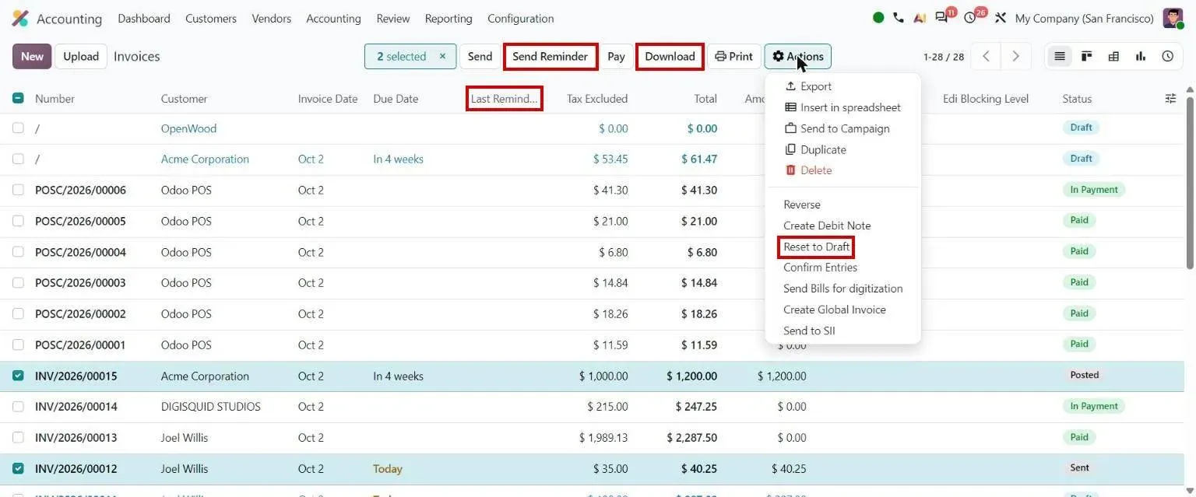
Task: Open the Dashboard menu item
Action: point(144,19)
